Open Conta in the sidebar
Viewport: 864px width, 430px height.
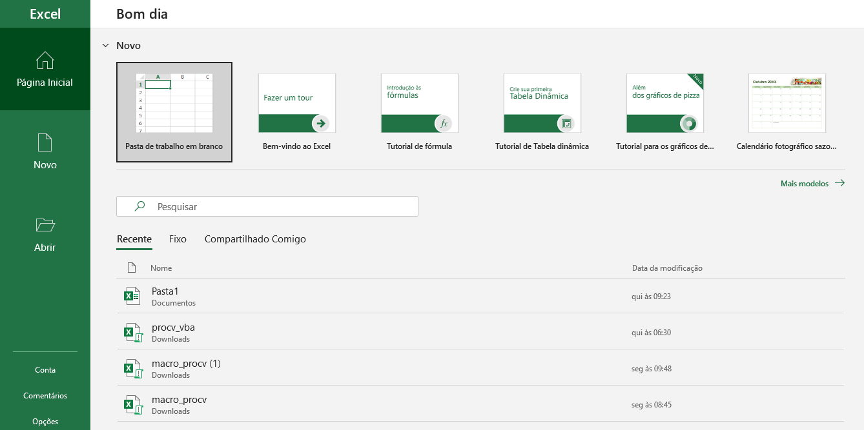(45, 370)
